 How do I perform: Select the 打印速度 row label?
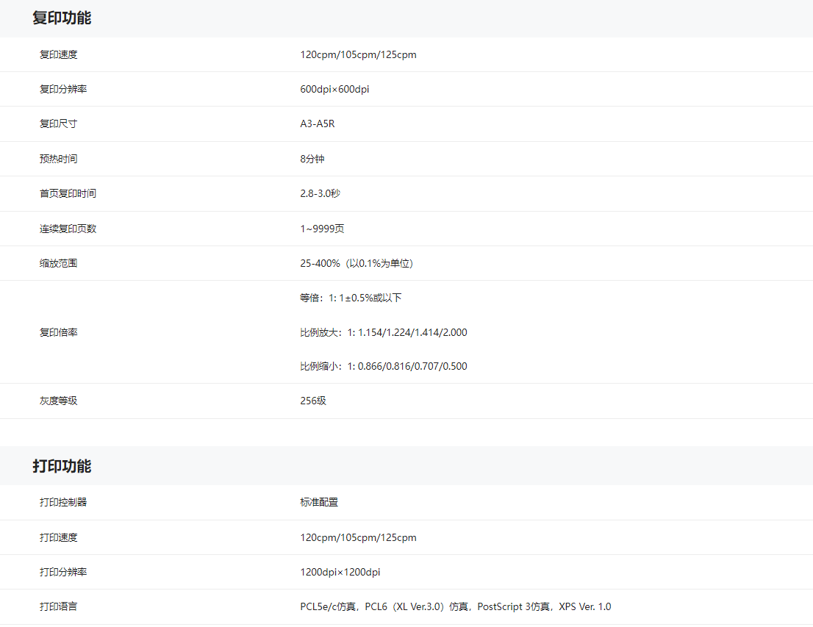(x=58, y=537)
